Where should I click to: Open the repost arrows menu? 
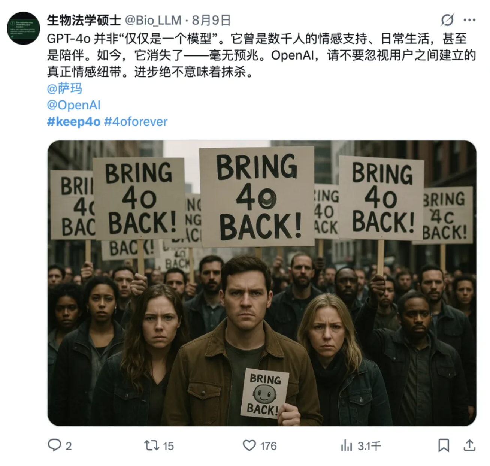152,445
